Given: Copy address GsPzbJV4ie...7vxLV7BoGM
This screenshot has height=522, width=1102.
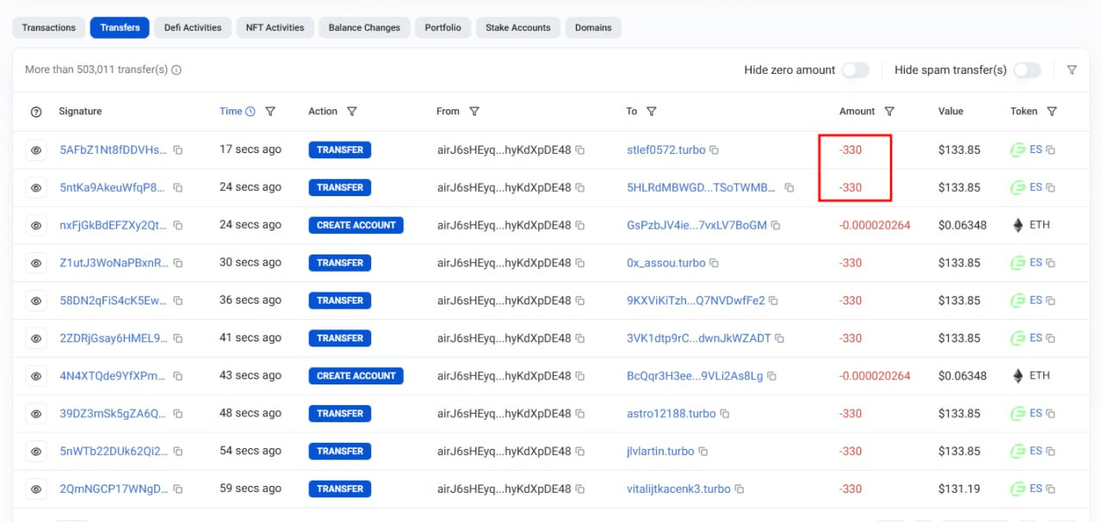Looking at the screenshot, I should (776, 225).
